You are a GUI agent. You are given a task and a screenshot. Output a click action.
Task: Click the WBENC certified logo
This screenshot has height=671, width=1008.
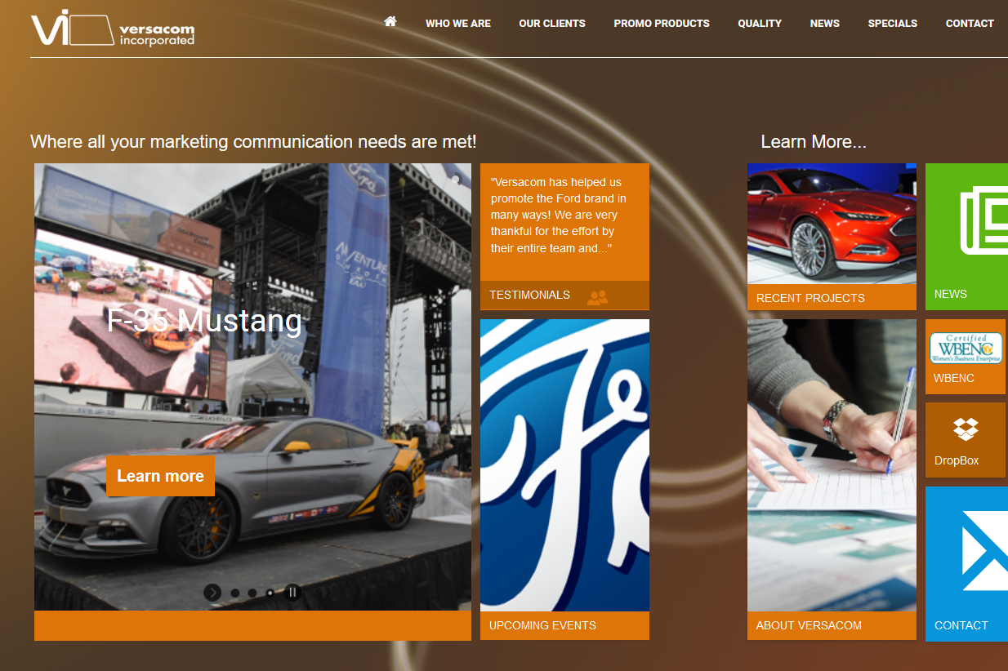[x=966, y=349]
